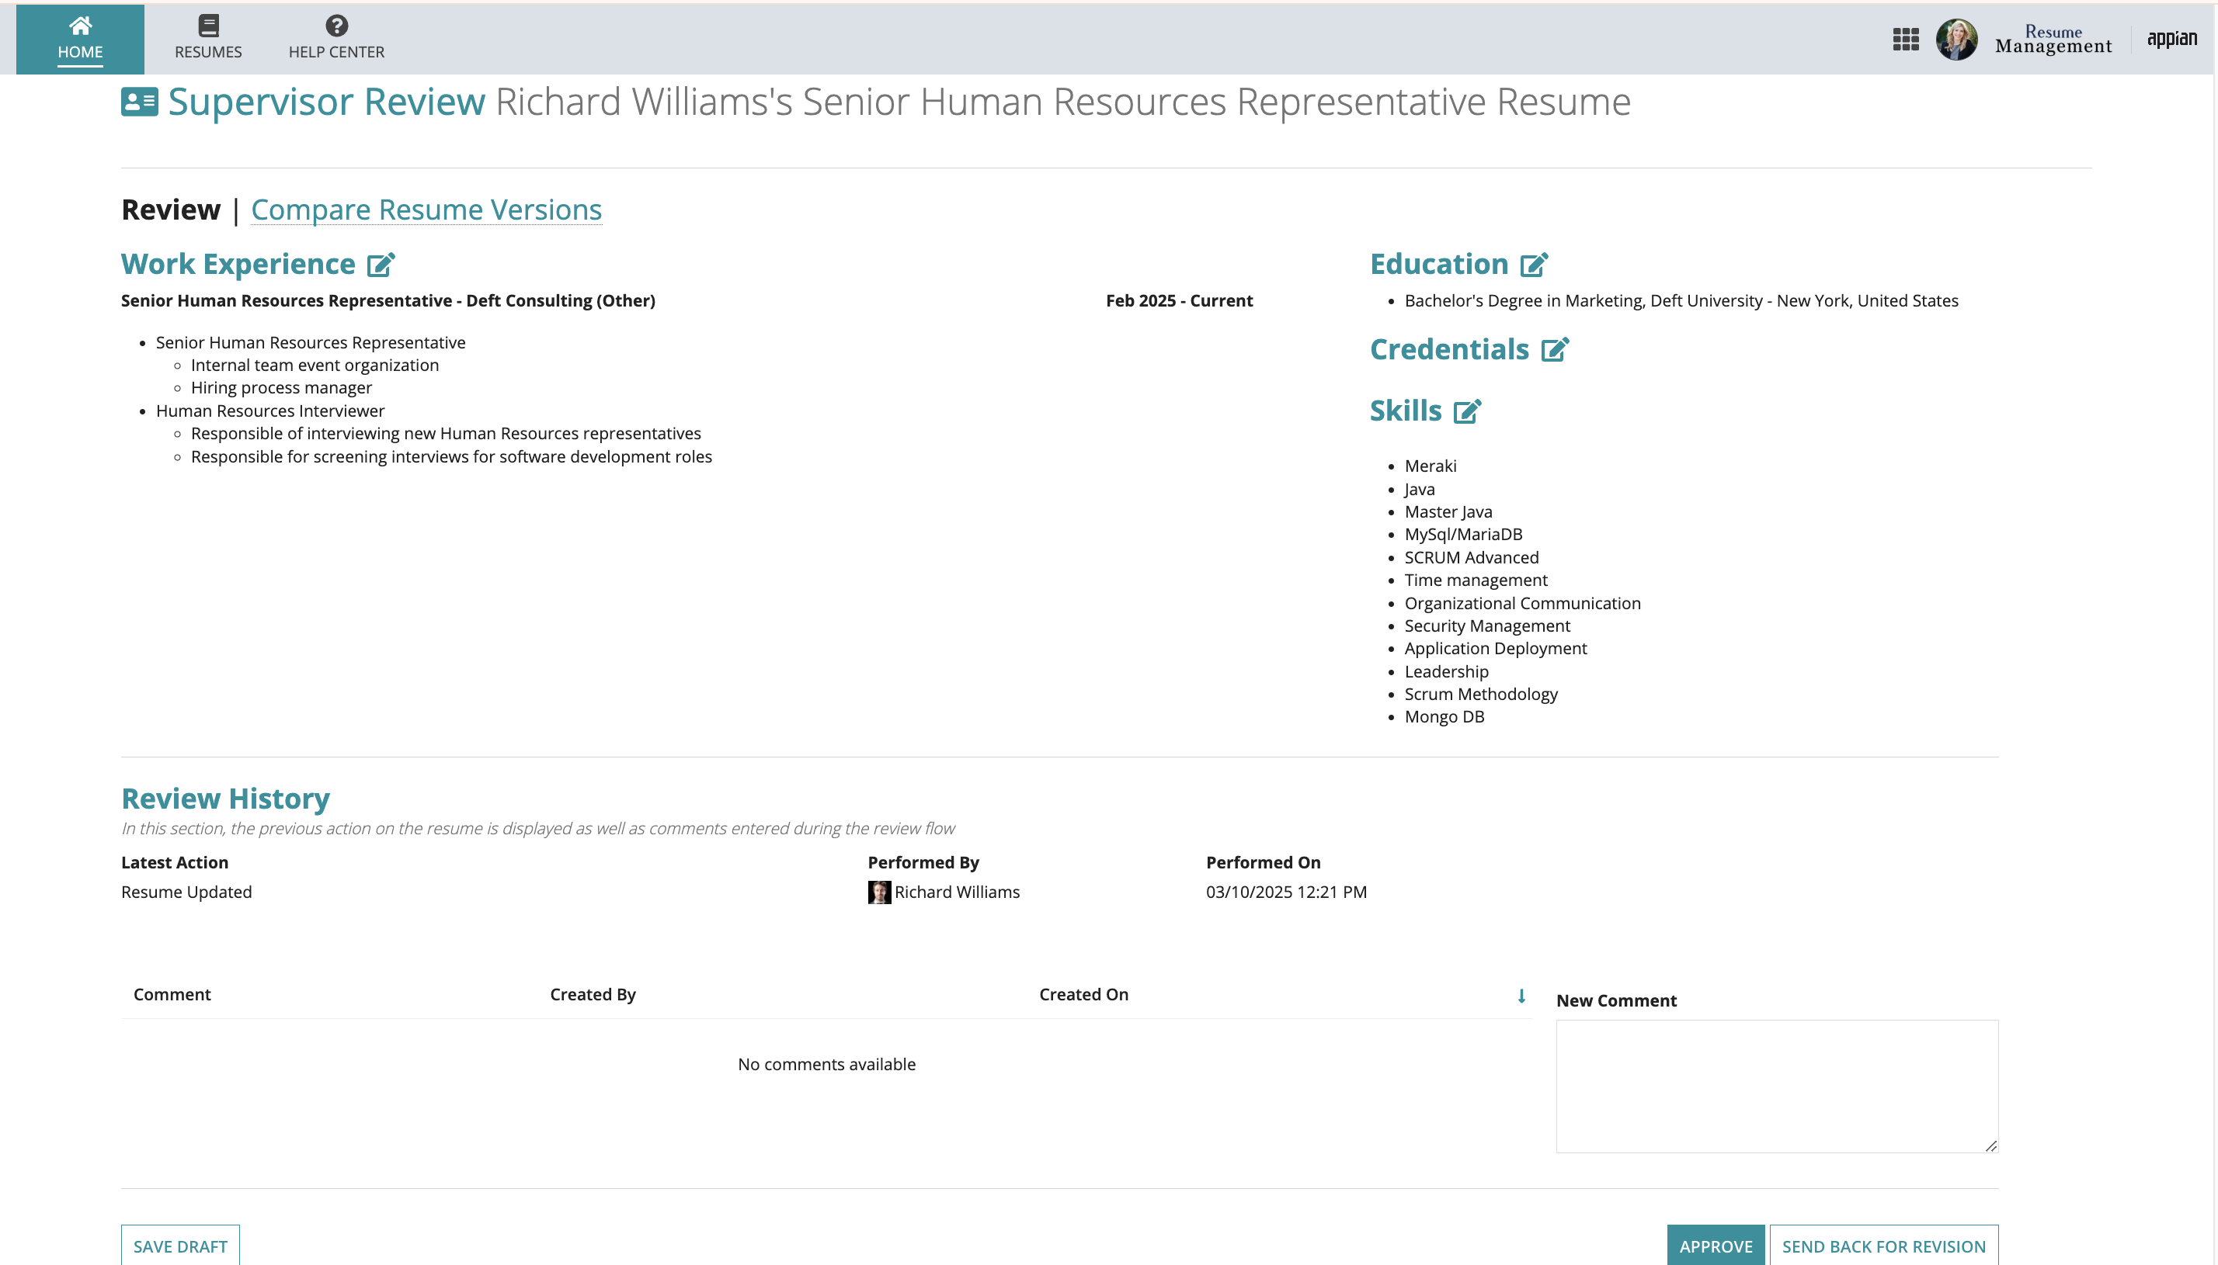Image resolution: width=2218 pixels, height=1265 pixels.
Task: Click the Work Experience edit pencil icon
Action: click(x=381, y=264)
